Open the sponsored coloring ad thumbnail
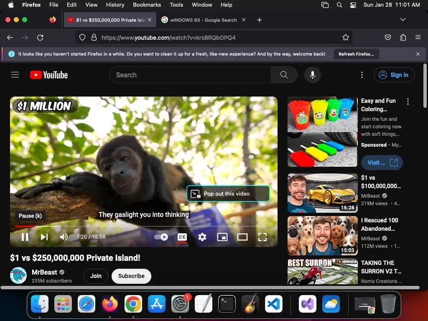 coord(322,132)
